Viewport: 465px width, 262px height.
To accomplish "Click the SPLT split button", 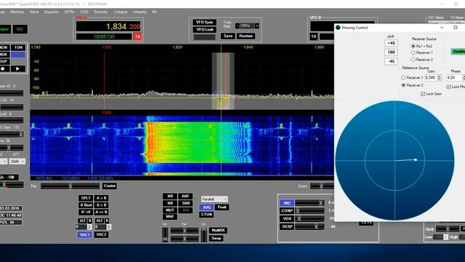I will 86,198.
